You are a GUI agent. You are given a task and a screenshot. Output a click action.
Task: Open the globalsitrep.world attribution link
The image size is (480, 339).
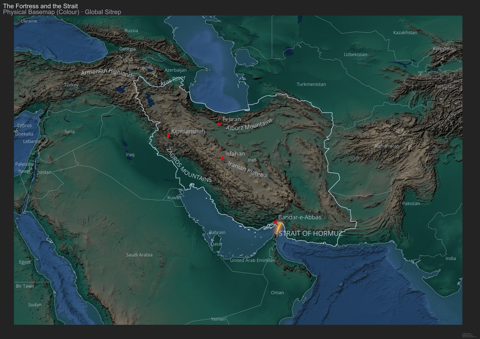click(468, 335)
